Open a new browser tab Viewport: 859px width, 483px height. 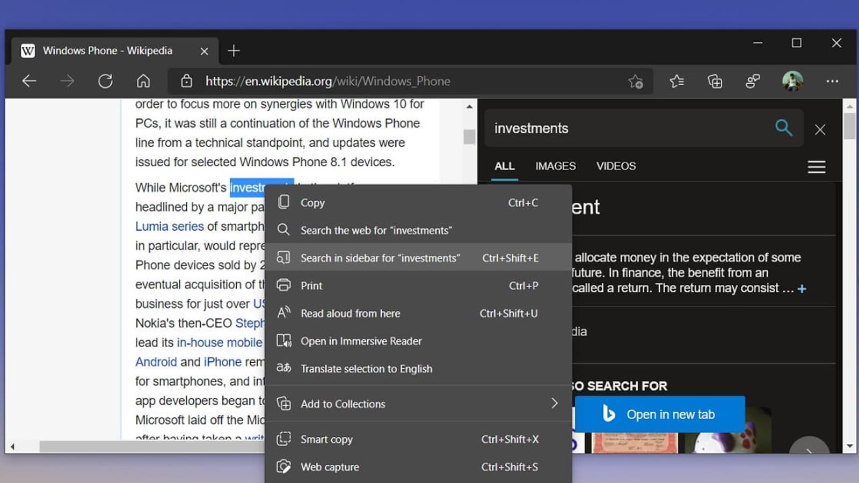click(x=234, y=50)
